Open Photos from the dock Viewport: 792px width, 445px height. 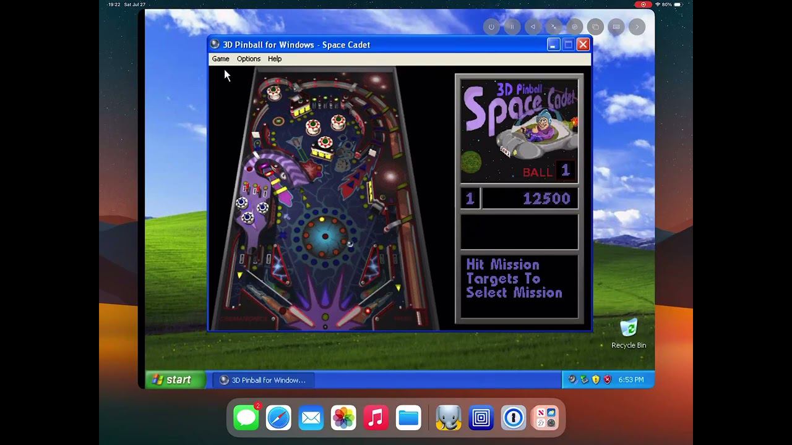tap(343, 418)
